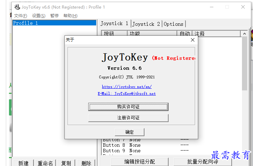Click the 重命名 profile button
This screenshot has height=166, width=253.
coord(45,163)
